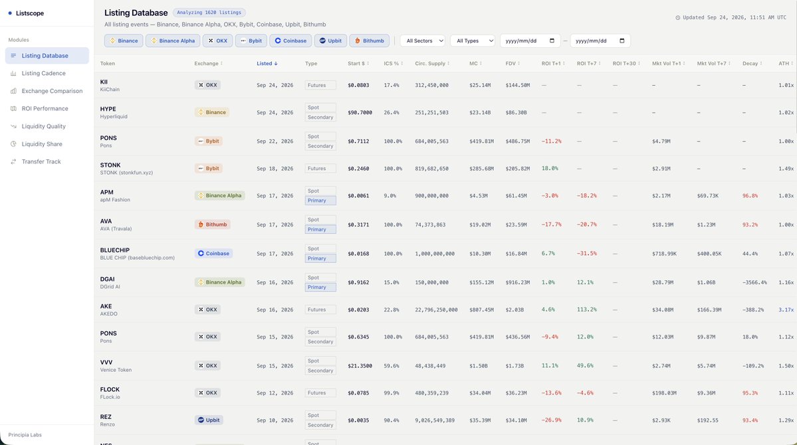The height and width of the screenshot is (445, 797).
Task: Sort by the FDV column
Action: coord(513,64)
